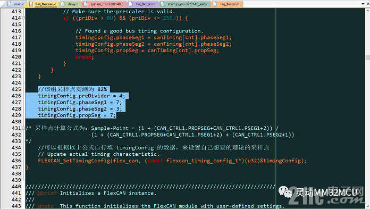Screen dimensions: 370x209
Task: Click on 'timingConfig.phaseSeg1 = 7;' line
Action: (80, 102)
